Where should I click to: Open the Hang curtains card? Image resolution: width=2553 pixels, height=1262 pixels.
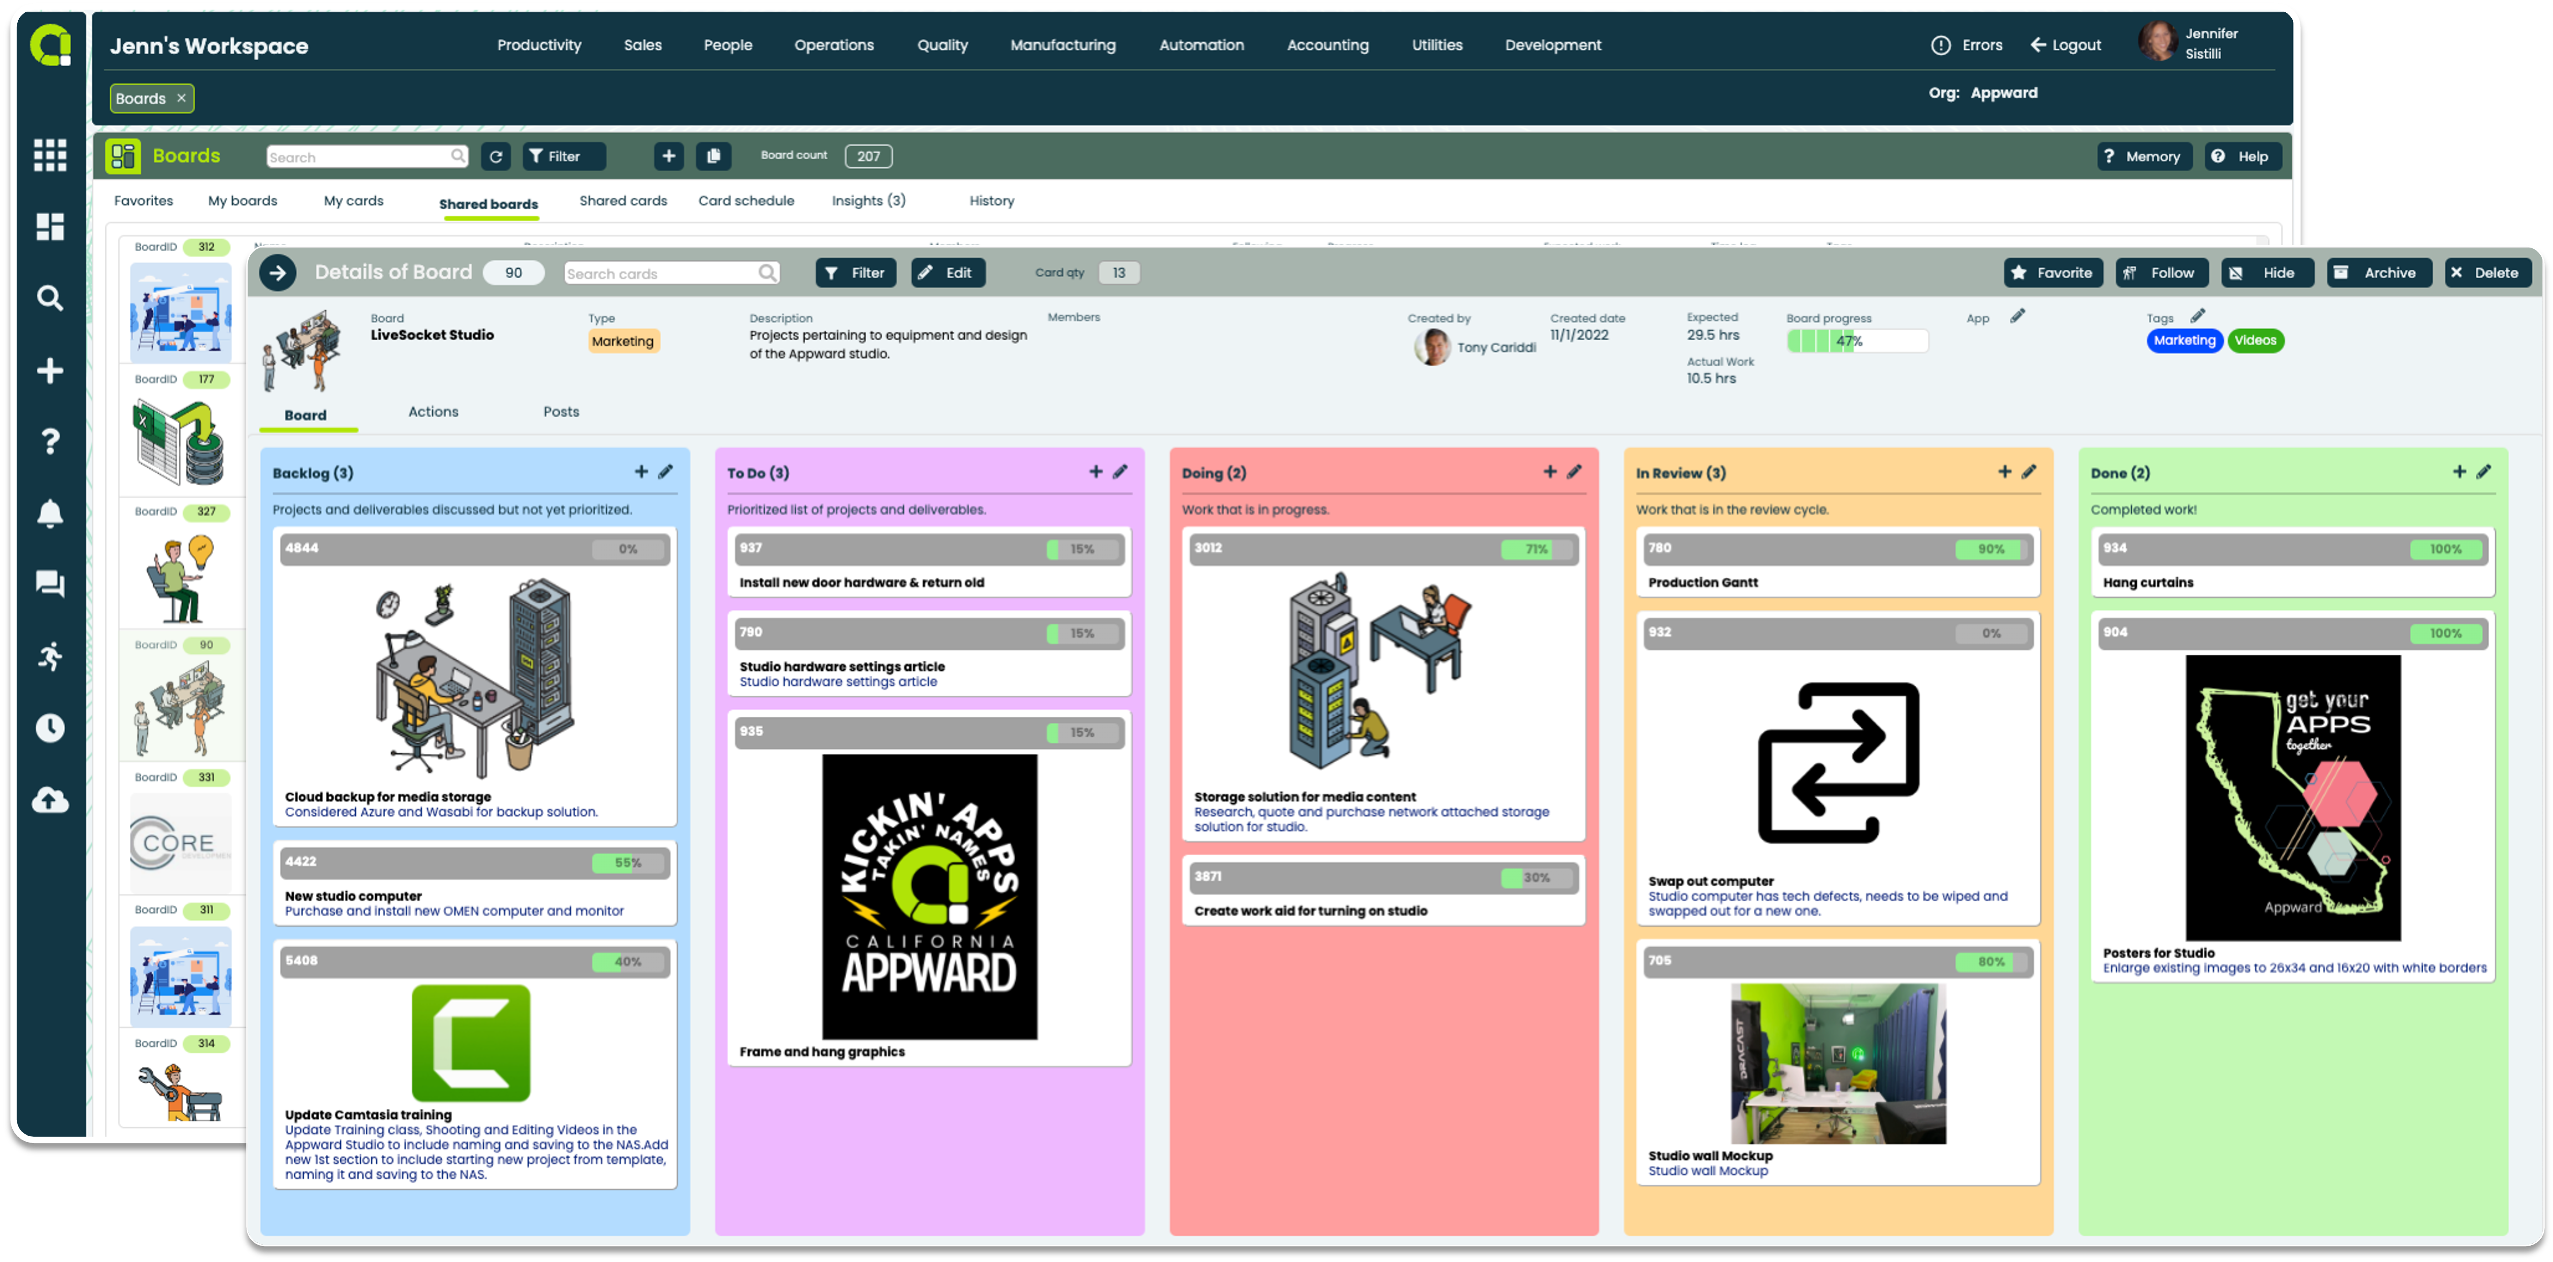2292,562
